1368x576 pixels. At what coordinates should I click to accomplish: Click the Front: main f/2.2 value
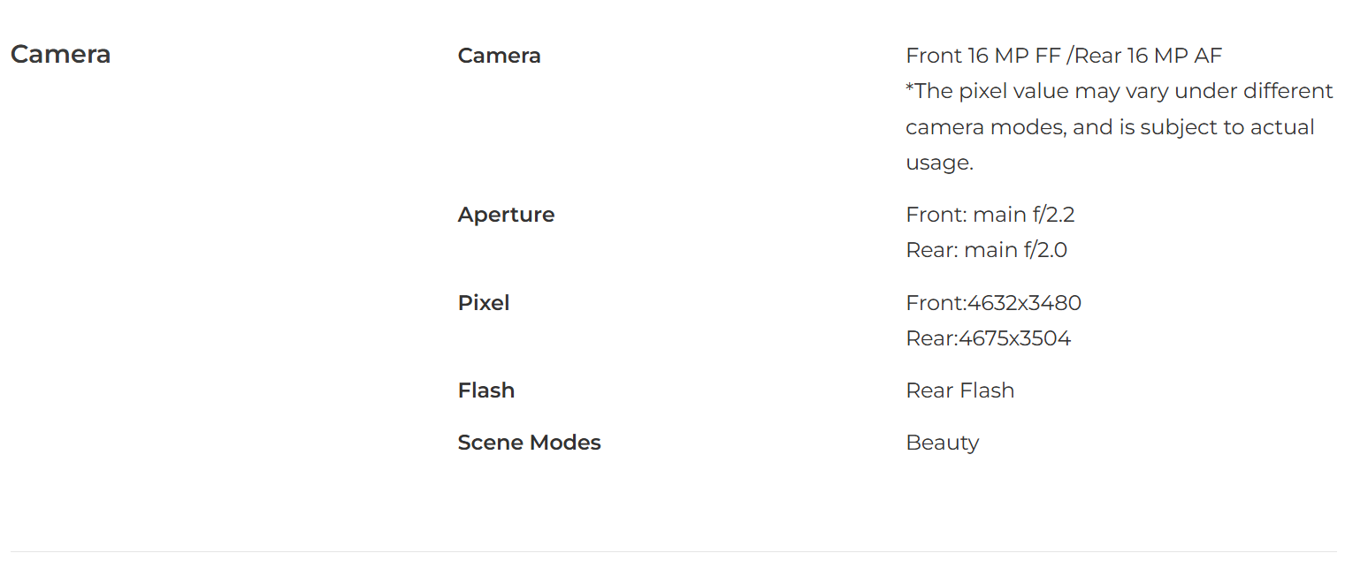coord(990,215)
